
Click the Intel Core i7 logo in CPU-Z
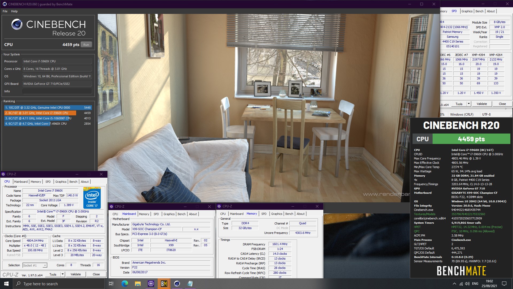(x=92, y=198)
